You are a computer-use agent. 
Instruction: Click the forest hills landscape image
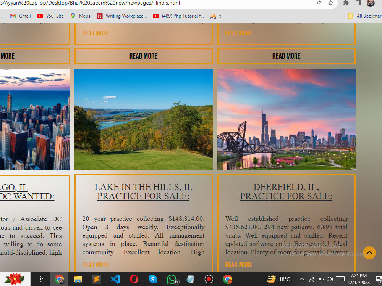144,119
